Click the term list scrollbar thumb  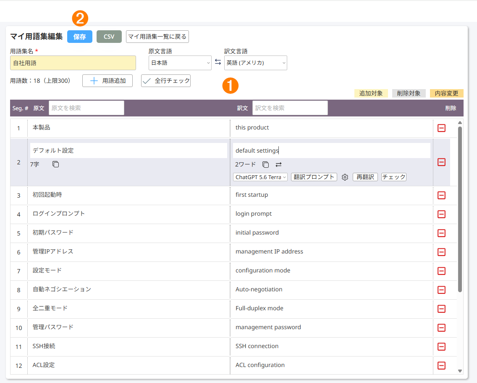460,209
